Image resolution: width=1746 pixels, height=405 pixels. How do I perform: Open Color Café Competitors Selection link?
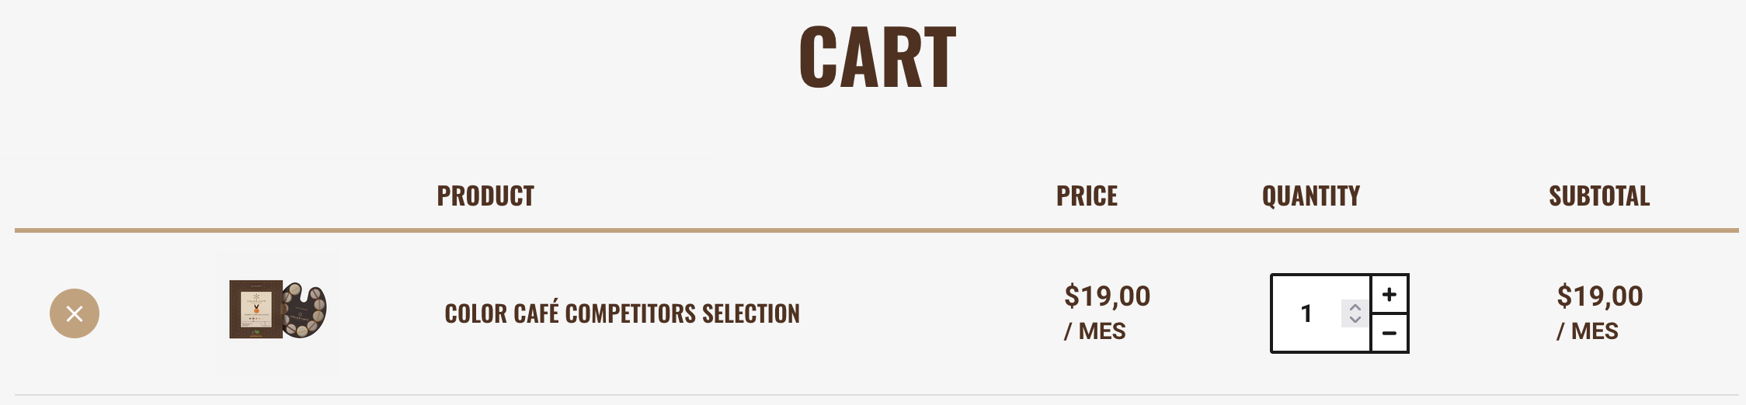point(621,313)
